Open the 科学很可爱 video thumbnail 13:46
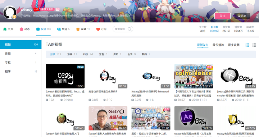The height and width of the screenshot is (137, 259). [x=151, y=118]
